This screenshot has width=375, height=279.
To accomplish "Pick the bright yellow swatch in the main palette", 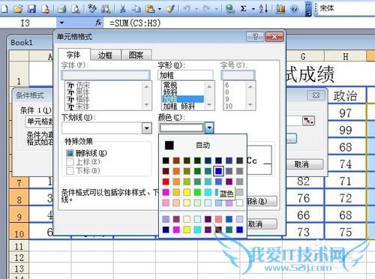I will [x=187, y=192].
